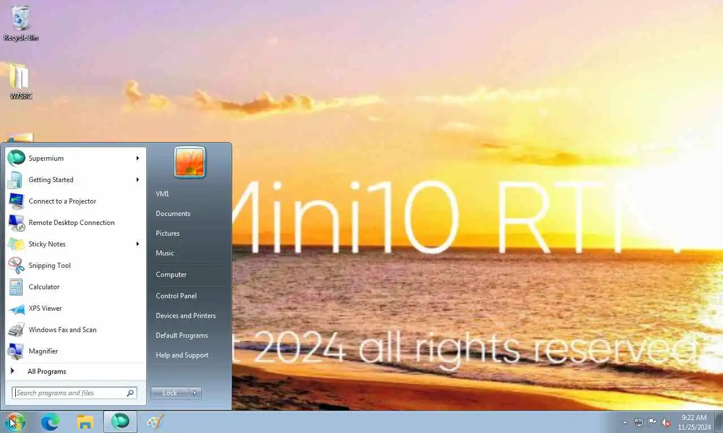
Task: Open Computer from Start menu
Action: click(171, 275)
